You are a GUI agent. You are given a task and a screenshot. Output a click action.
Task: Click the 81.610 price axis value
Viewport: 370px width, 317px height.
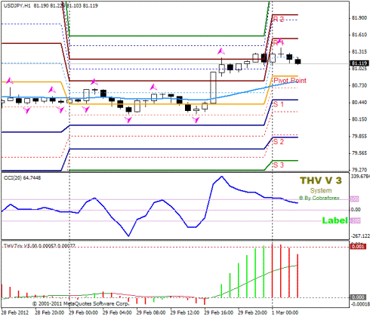click(x=359, y=35)
